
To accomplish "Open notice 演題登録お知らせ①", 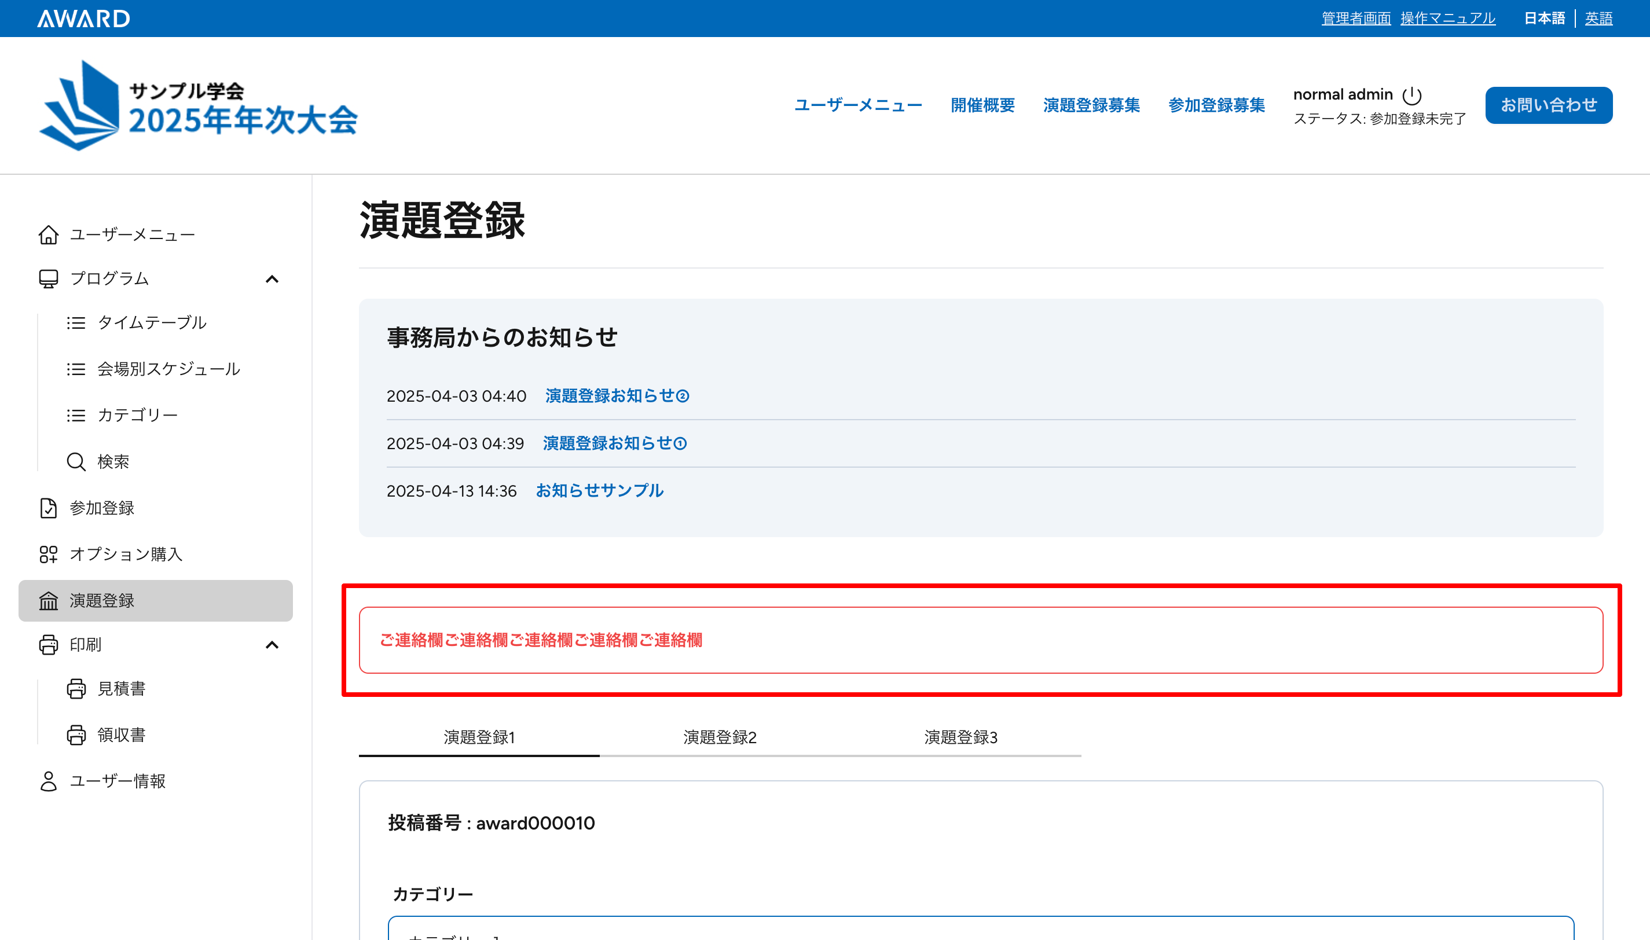I will [x=615, y=443].
